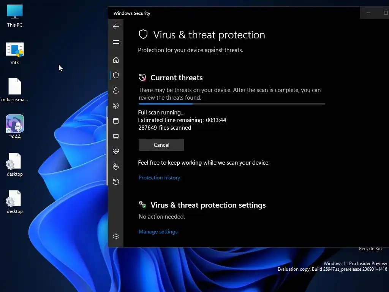Screen dimensions: 389x292
Task: Click the Current threats heading icon
Action: click(x=142, y=77)
